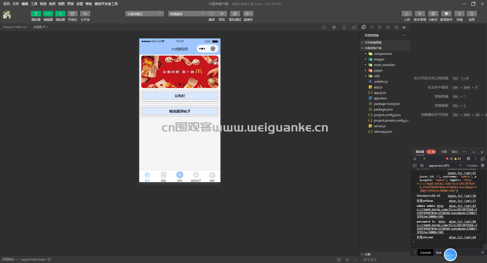Open the 文件 menu
487x263 pixels.
pos(15,4)
